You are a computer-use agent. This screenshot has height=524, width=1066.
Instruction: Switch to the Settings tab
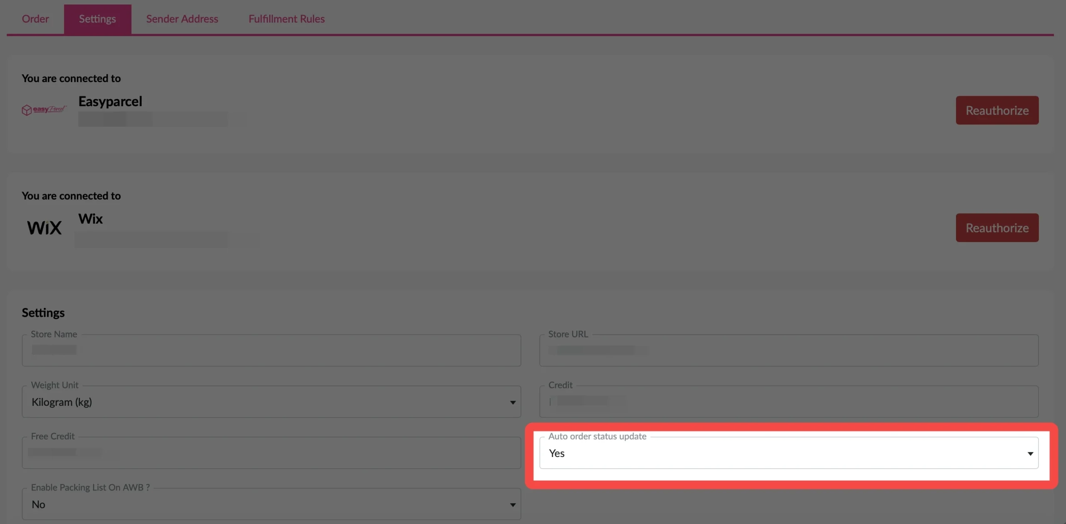tap(97, 19)
